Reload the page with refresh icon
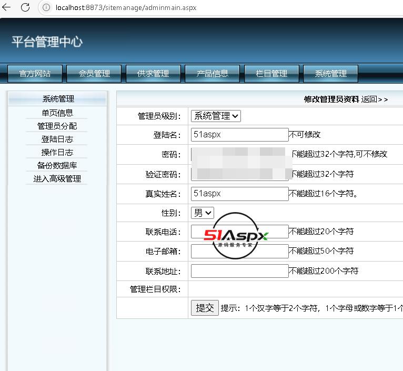 click(25, 8)
